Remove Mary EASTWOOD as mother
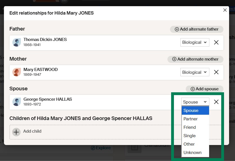This screenshot has width=235, height=161. pyautogui.click(x=216, y=72)
